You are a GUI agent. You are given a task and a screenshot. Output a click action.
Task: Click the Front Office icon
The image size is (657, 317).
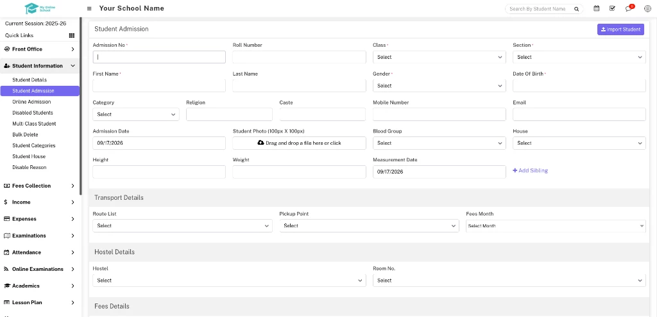point(6,49)
